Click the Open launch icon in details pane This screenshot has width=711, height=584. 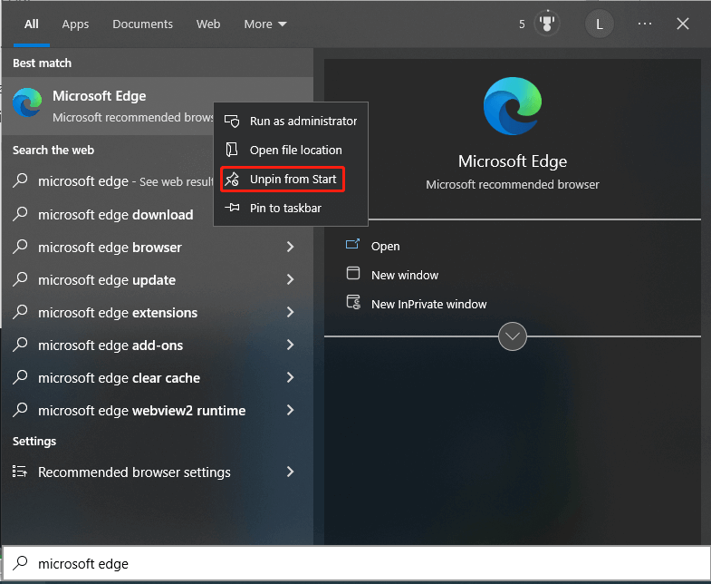click(352, 244)
